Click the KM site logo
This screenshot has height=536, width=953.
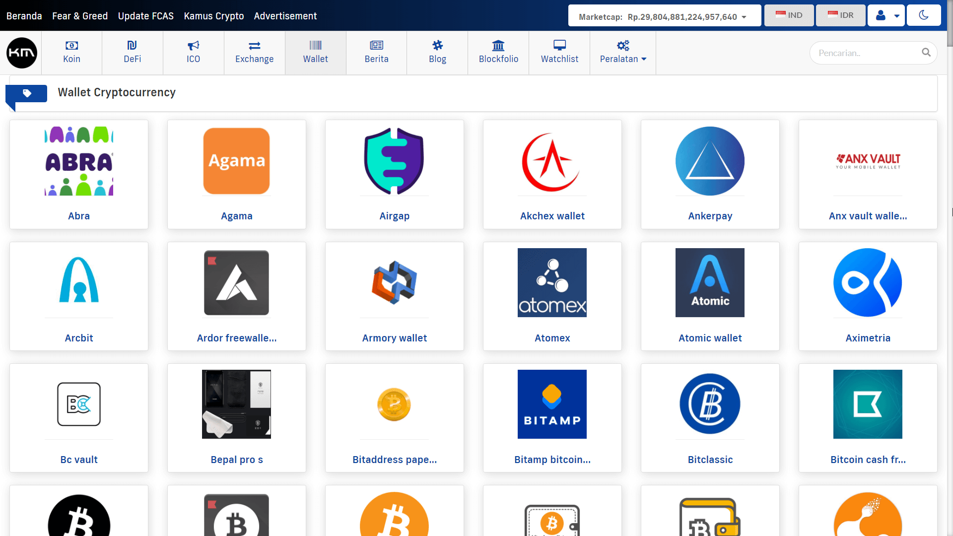(x=22, y=53)
